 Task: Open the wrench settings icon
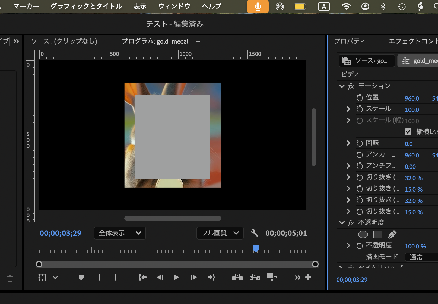(x=254, y=233)
